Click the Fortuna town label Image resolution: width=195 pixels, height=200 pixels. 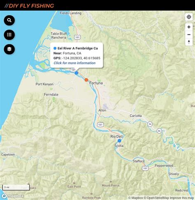pyautogui.click(x=96, y=83)
